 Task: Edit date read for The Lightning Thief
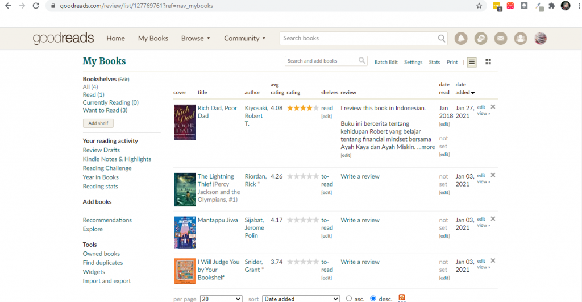tap(444, 192)
